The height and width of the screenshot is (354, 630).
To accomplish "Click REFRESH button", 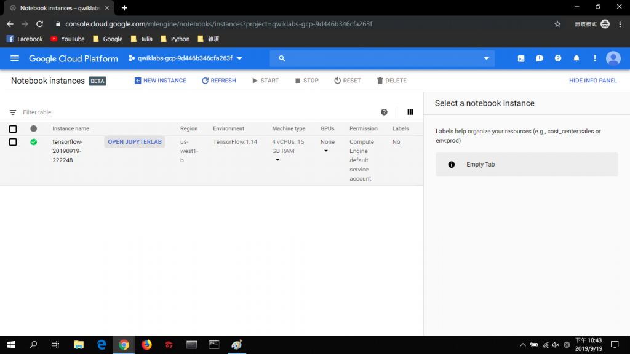I will click(x=219, y=81).
